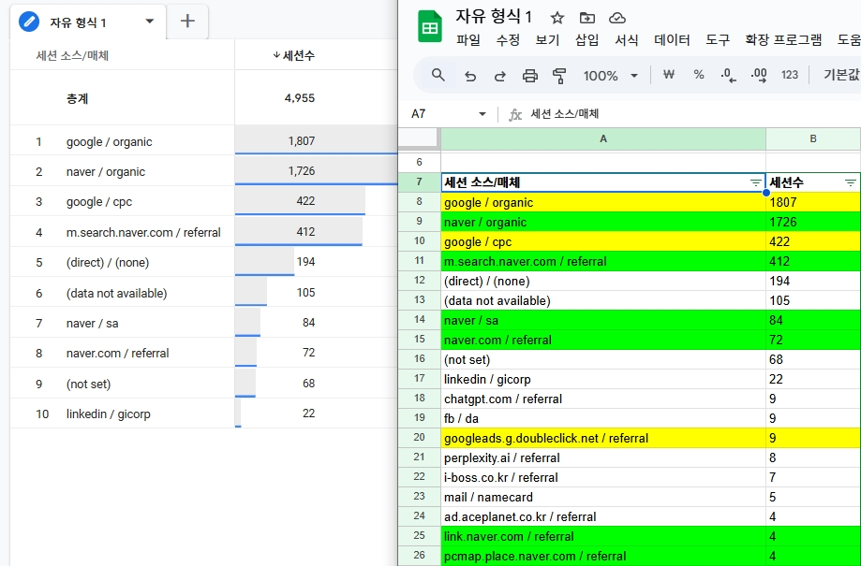Image resolution: width=861 pixels, height=566 pixels.
Task: Click cell mail / namecard
Action: click(603, 497)
